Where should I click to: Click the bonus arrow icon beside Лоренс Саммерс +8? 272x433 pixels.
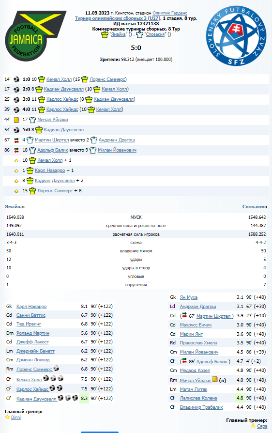16,191
